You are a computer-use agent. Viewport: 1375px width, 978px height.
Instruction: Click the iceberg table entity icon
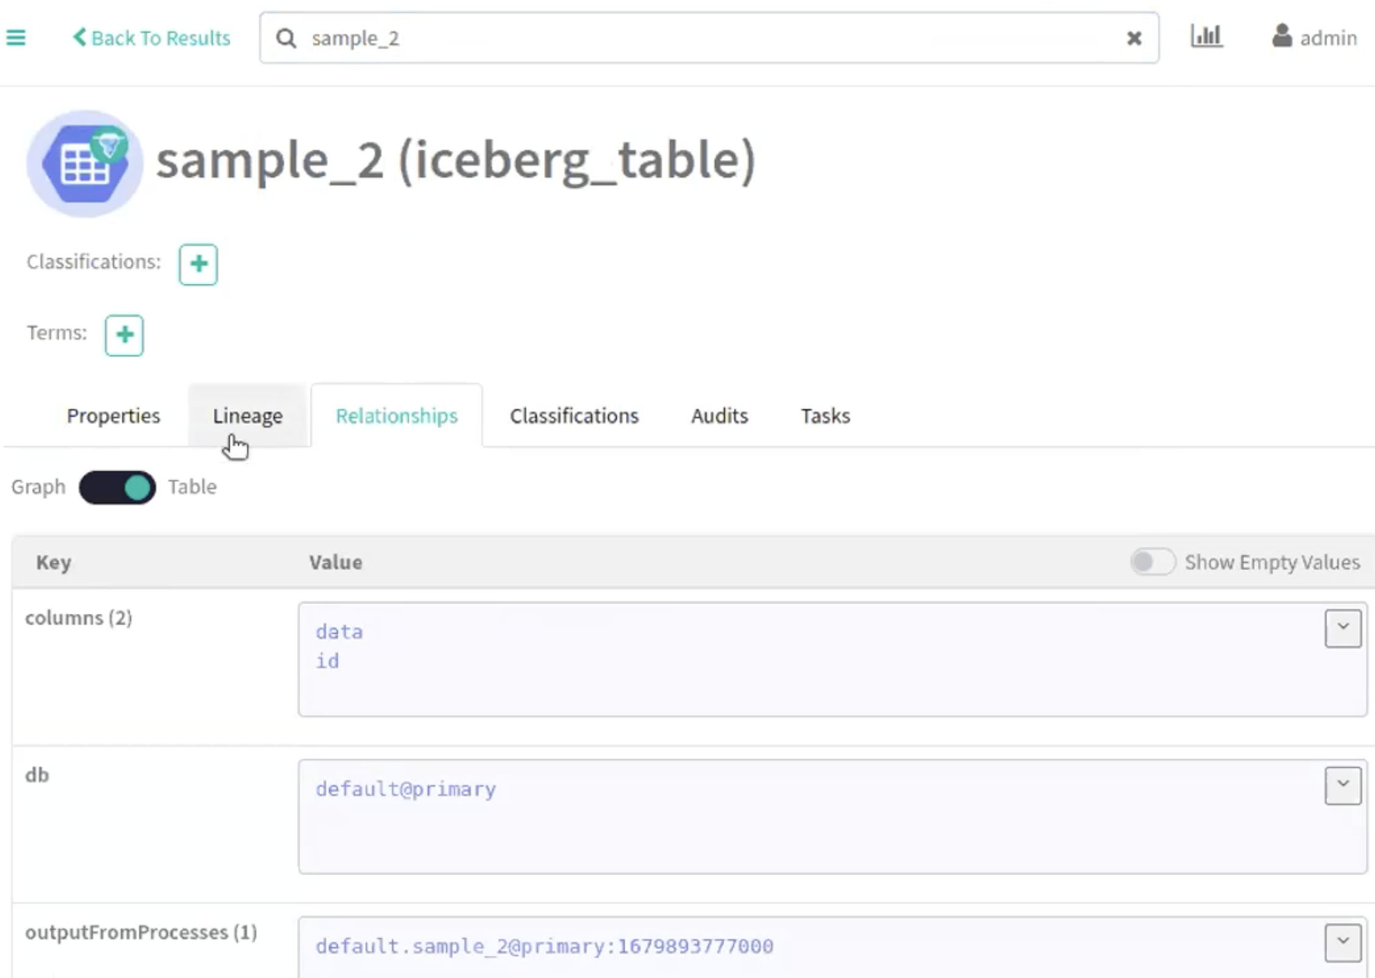pyautogui.click(x=85, y=163)
